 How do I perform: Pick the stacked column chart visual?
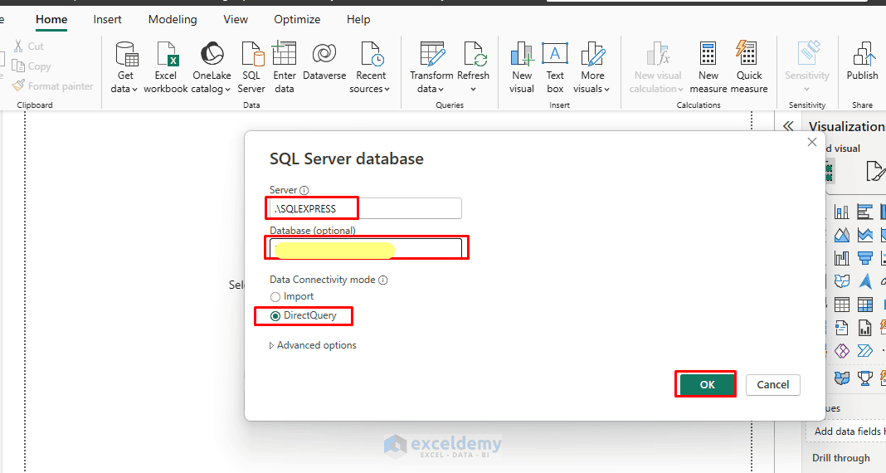click(x=841, y=212)
